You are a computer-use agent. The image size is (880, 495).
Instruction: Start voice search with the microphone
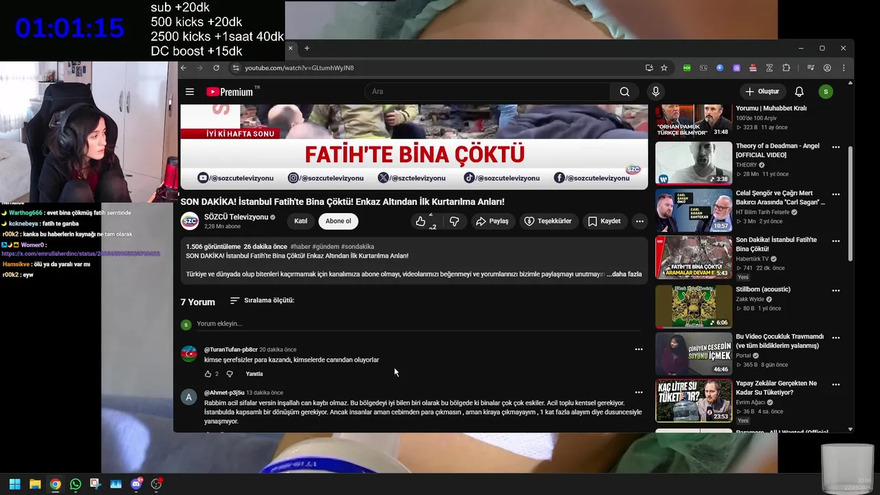pyautogui.click(x=655, y=91)
